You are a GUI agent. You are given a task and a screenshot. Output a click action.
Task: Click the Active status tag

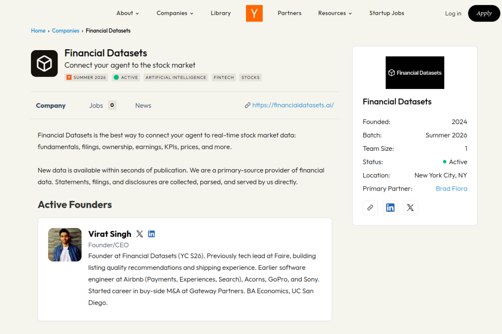tap(126, 78)
